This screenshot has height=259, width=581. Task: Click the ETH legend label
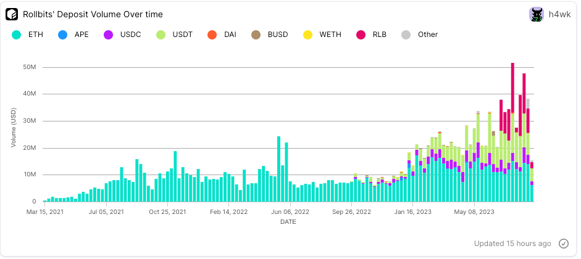tap(36, 35)
